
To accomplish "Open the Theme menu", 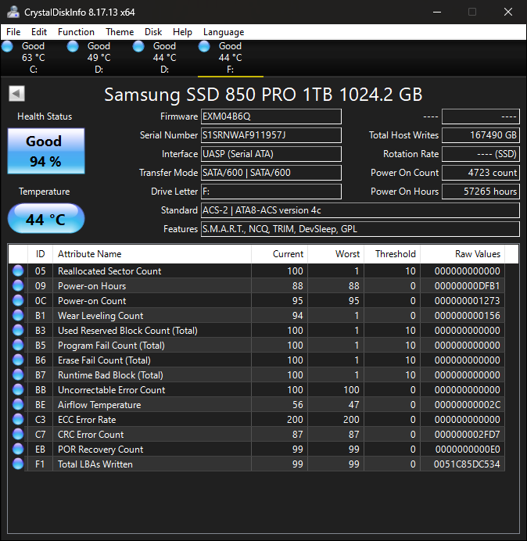I will tap(120, 32).
